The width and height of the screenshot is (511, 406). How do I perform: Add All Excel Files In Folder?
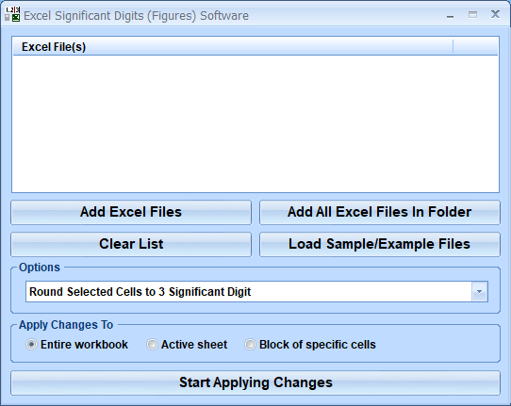380,212
